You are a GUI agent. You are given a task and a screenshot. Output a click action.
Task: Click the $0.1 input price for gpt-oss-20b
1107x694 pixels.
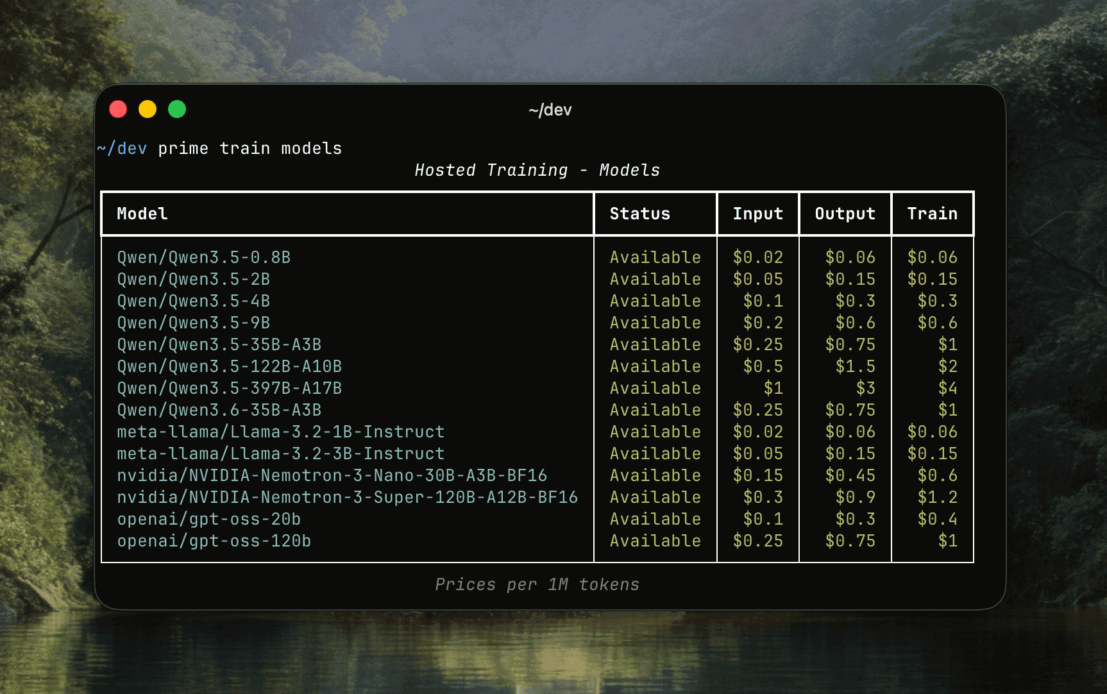[763, 520]
